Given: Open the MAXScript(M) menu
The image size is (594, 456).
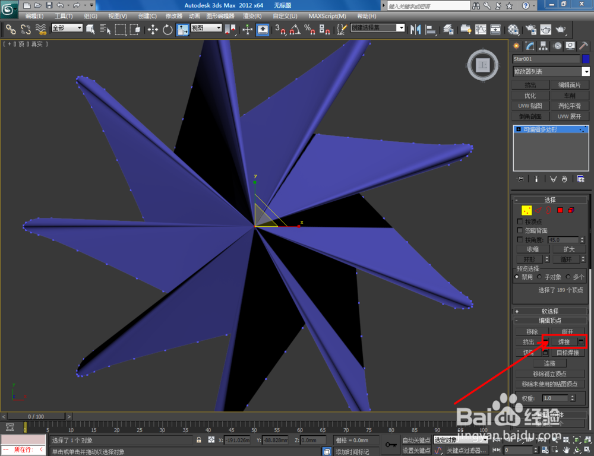Looking at the screenshot, I should [x=327, y=16].
